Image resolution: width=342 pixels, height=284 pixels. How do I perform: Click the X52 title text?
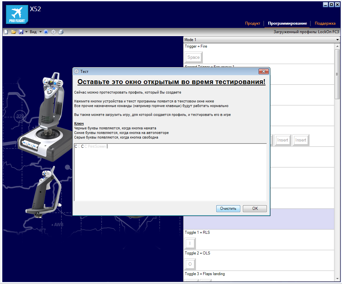35,9
